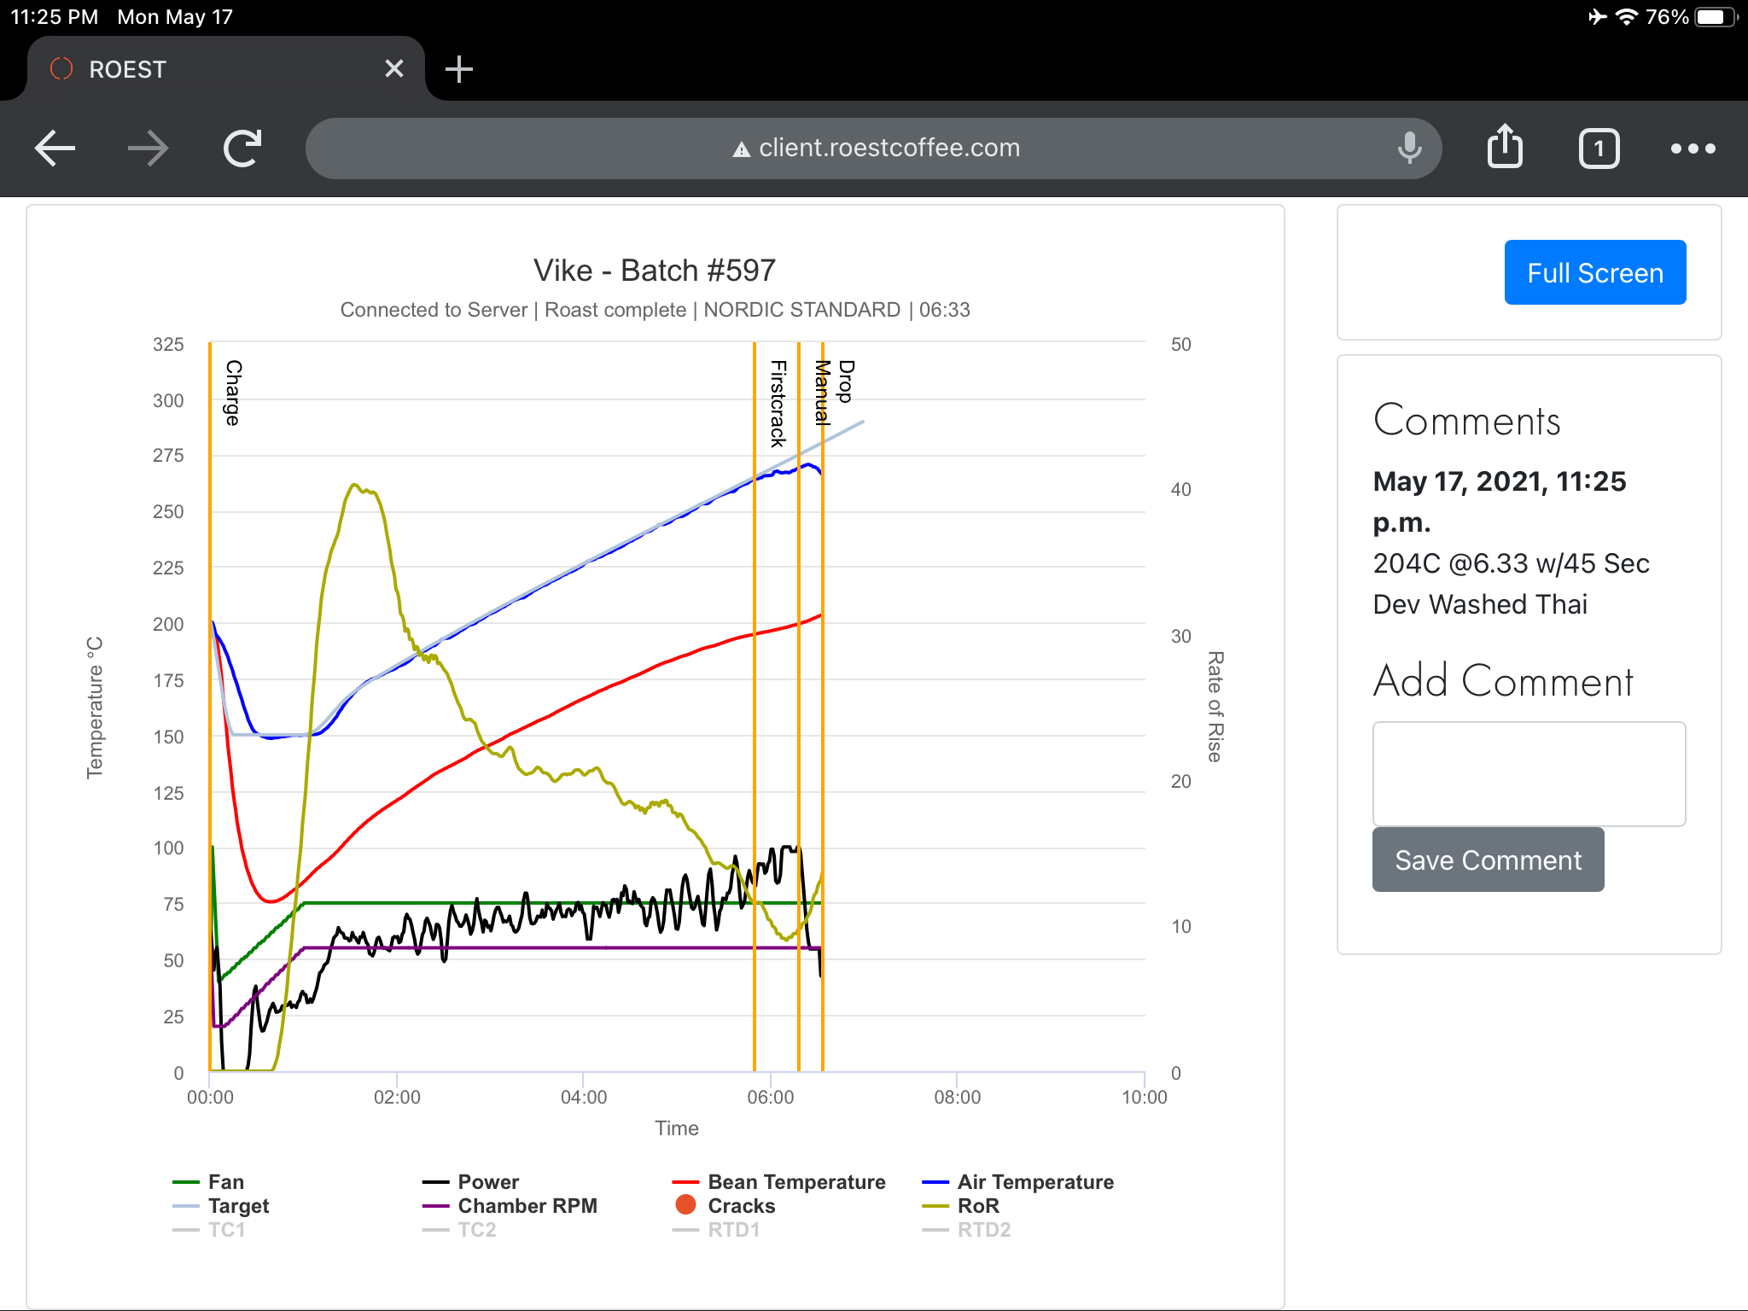Click the Save Comment button
This screenshot has width=1748, height=1311.
[x=1488, y=859]
